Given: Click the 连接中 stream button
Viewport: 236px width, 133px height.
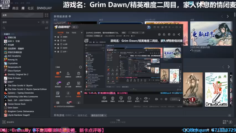Looking at the screenshot, I should 175,99.
